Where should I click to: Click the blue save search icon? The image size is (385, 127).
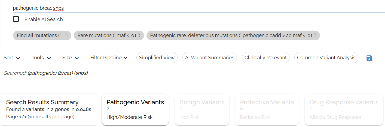click(x=369, y=58)
